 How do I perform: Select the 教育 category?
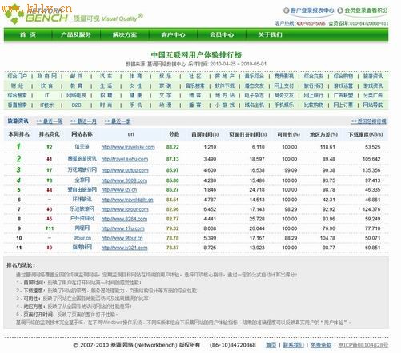77,86
